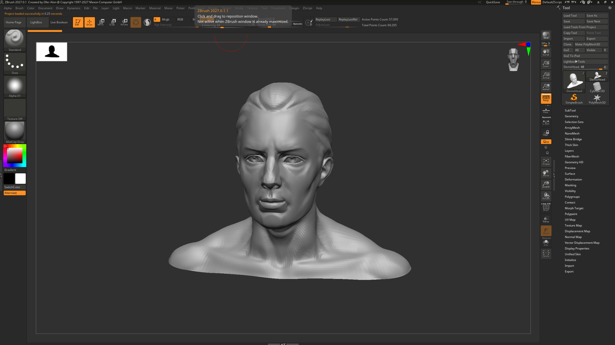Image resolution: width=615 pixels, height=345 pixels.
Task: Select the SimpleBrush tool thumbnail
Action: click(x=574, y=99)
